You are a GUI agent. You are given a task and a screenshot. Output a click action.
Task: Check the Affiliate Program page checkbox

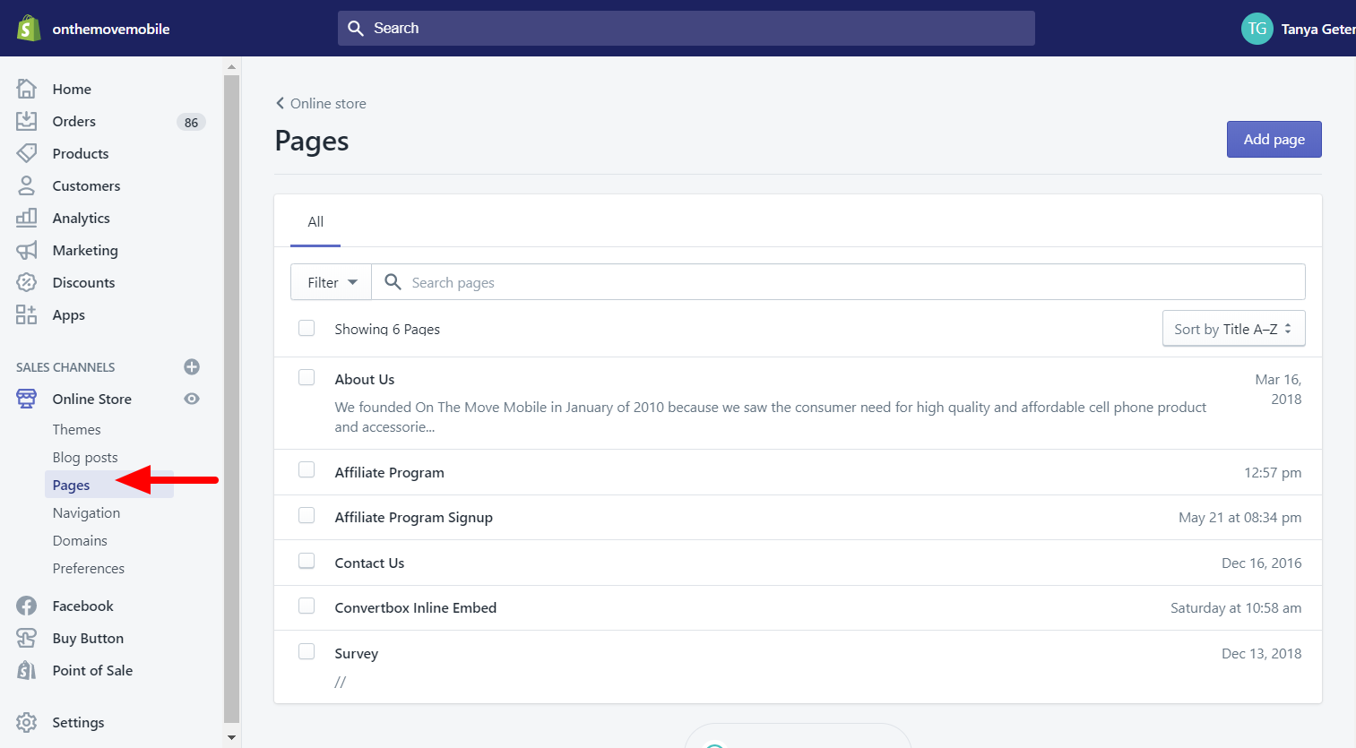(x=307, y=469)
